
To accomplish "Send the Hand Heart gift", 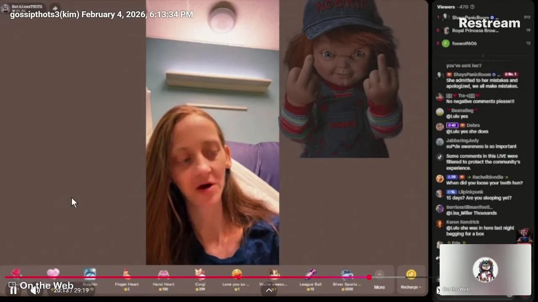I will coord(164,279).
